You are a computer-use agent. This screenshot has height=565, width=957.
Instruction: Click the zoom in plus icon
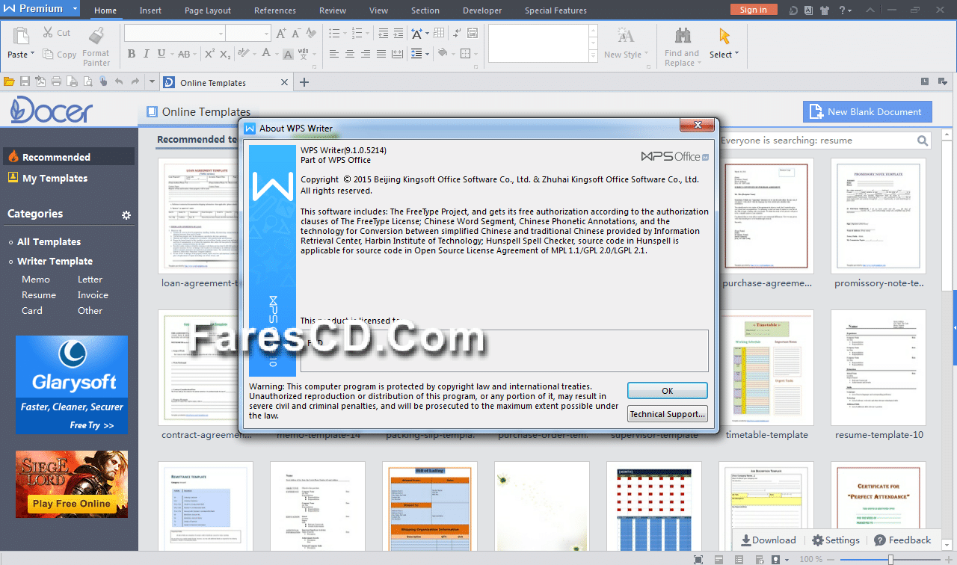point(948,559)
